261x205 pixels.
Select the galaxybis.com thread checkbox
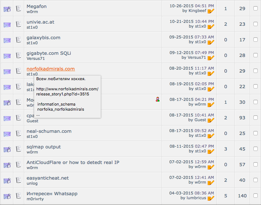pyautogui.click(x=256, y=40)
